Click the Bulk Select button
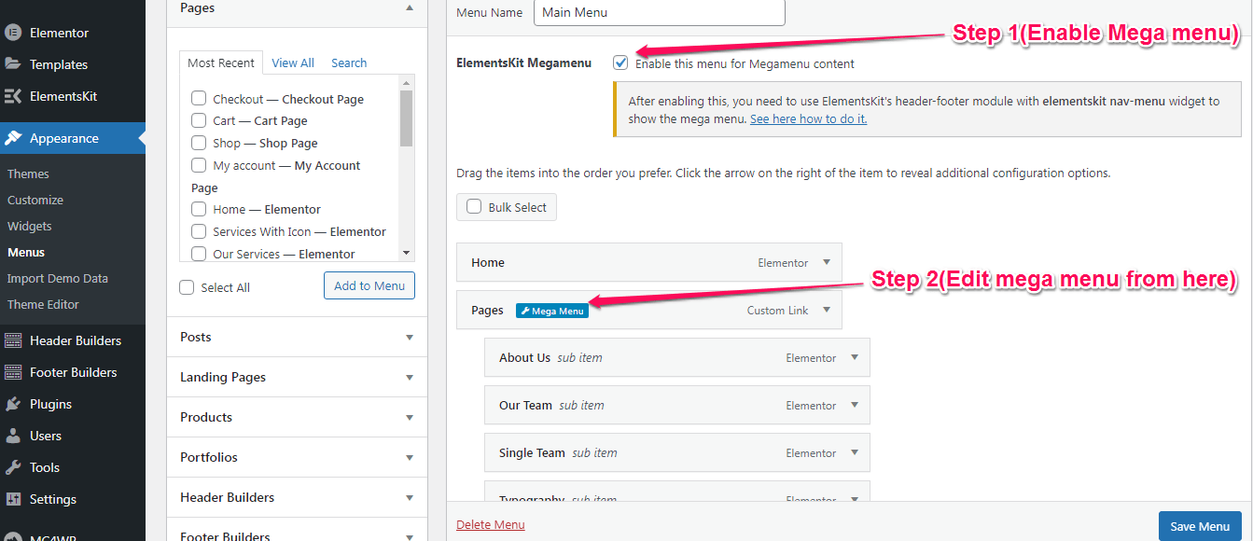This screenshot has height=541, width=1253. [x=507, y=207]
